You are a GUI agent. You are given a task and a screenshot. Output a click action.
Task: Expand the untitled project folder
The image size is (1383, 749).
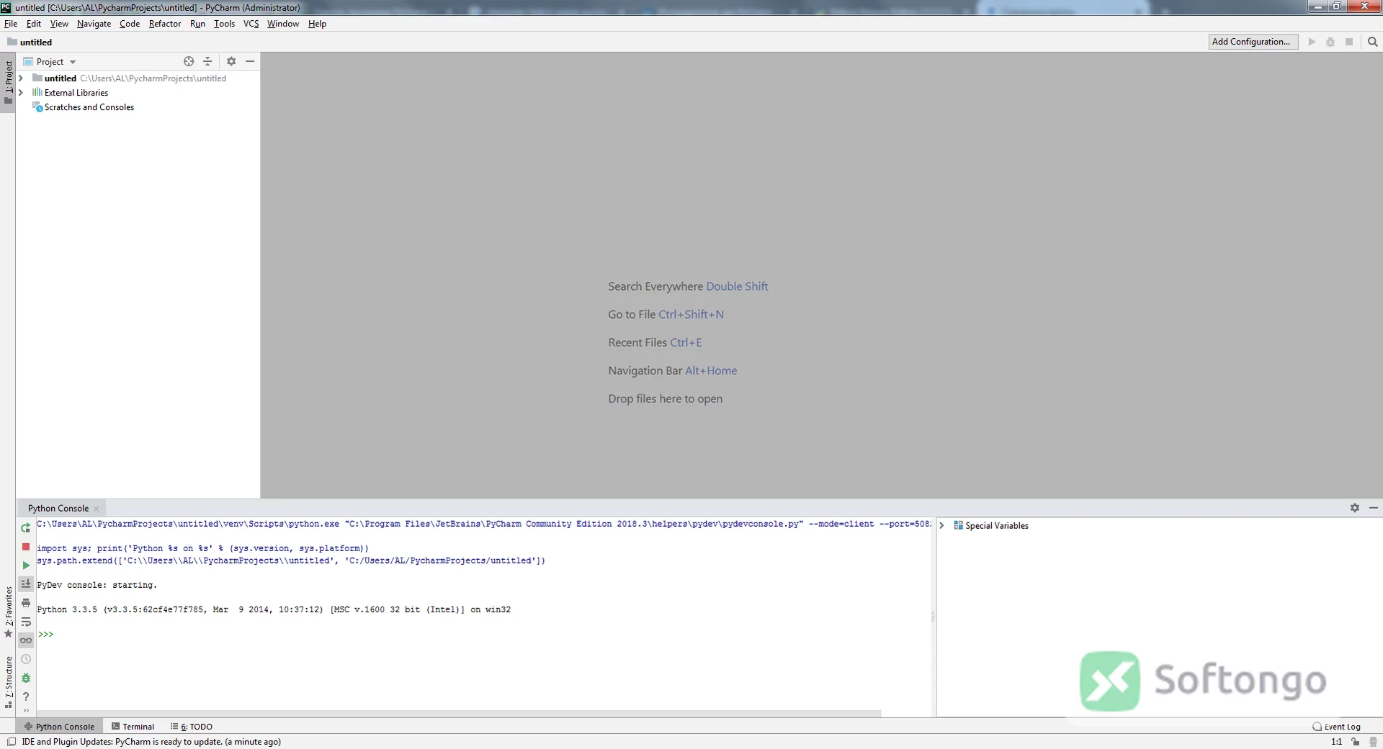tap(21, 78)
